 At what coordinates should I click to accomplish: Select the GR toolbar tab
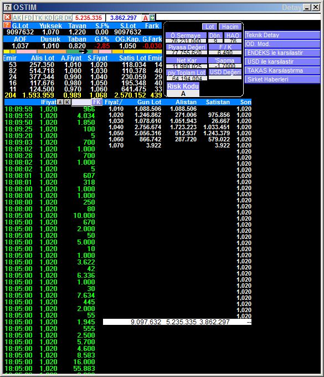58,18
